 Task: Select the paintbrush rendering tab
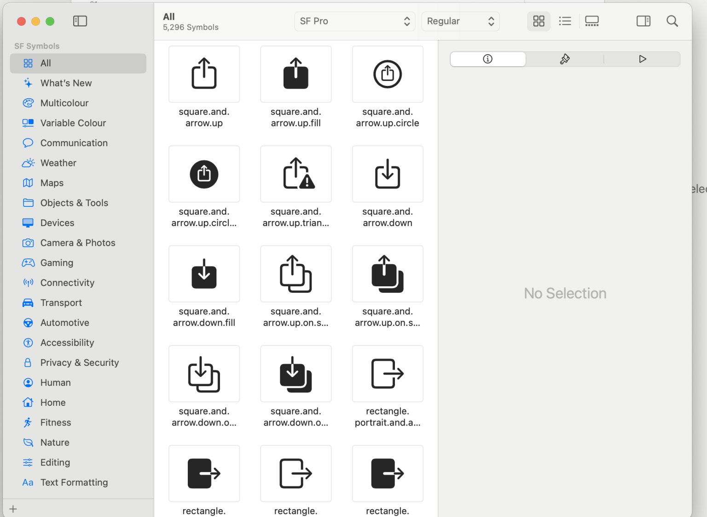click(x=565, y=59)
